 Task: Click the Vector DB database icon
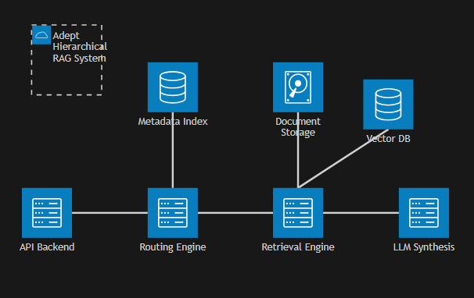(x=388, y=105)
